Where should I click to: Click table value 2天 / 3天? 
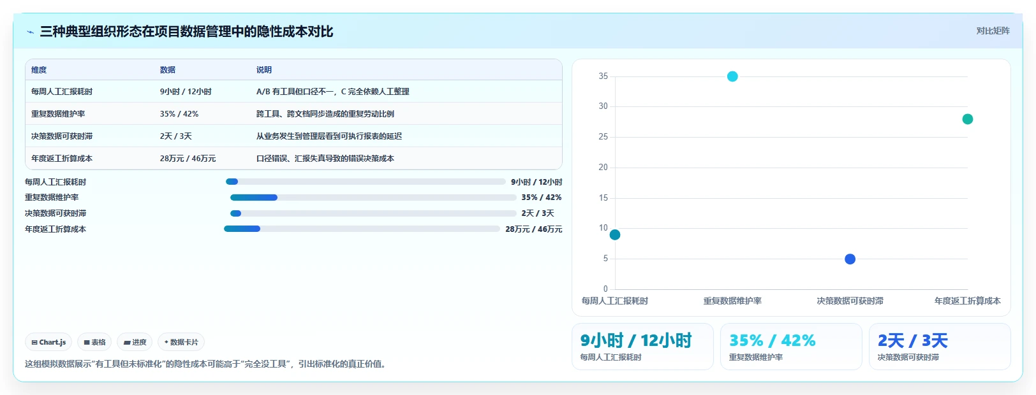176,136
